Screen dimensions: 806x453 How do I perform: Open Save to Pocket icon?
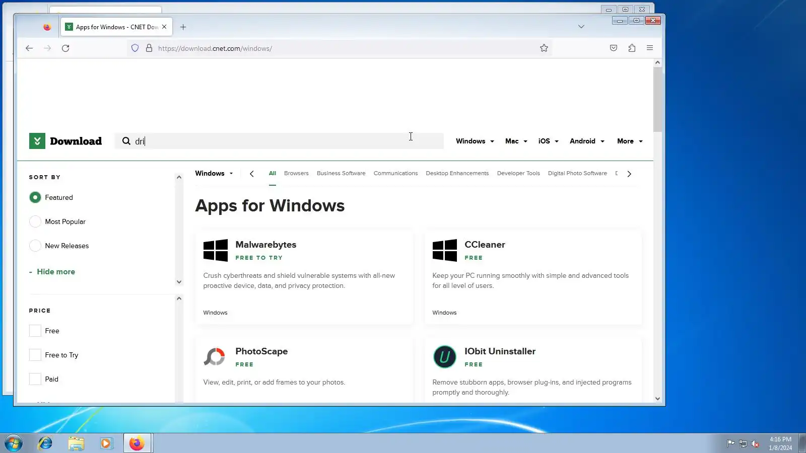614,48
